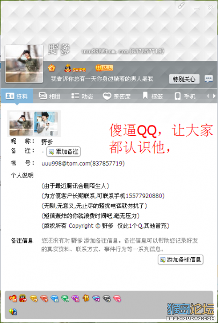Click the 添加备注 button
Image resolution: width=218 pixels, height=323 pixels.
63,152
